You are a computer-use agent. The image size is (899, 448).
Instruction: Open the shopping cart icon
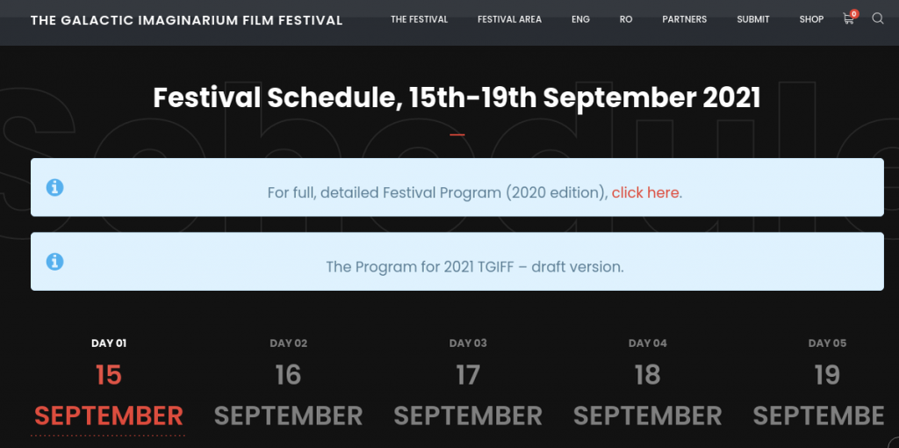pyautogui.click(x=848, y=19)
